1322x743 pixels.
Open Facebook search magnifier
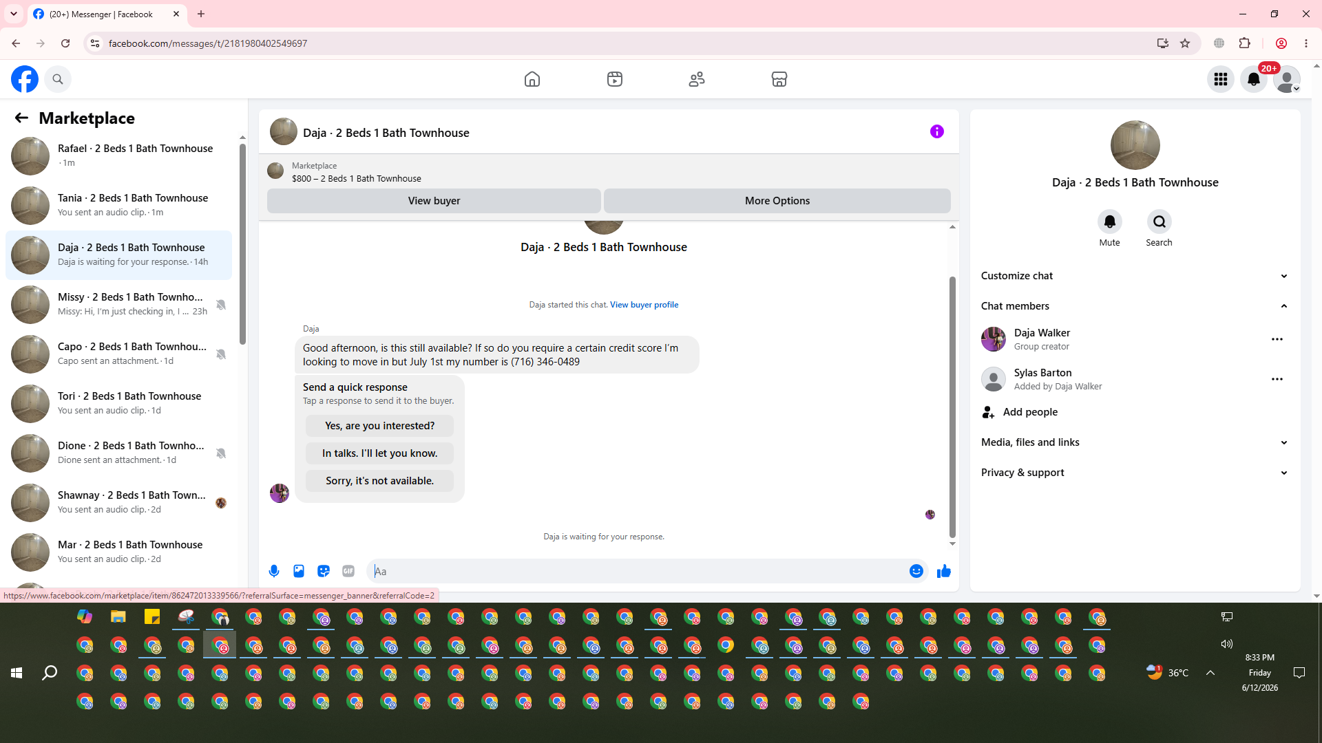tap(58, 79)
